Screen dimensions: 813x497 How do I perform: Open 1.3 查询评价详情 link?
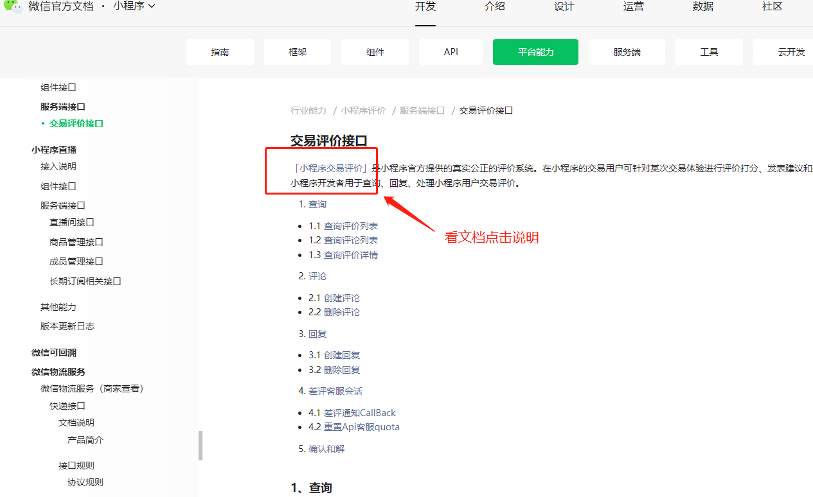[x=351, y=255]
